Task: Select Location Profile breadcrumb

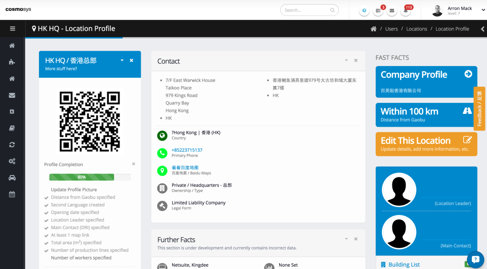Action: (x=452, y=29)
